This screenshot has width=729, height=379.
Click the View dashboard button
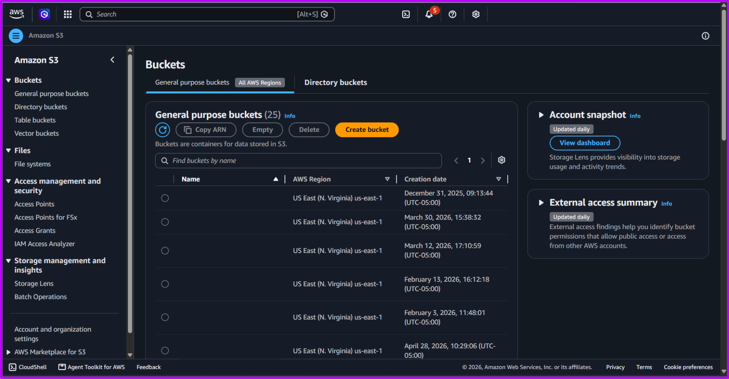click(585, 143)
